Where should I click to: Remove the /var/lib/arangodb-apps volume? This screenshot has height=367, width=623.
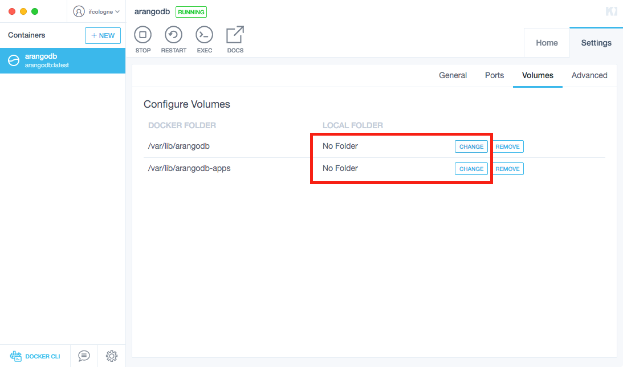[507, 169]
